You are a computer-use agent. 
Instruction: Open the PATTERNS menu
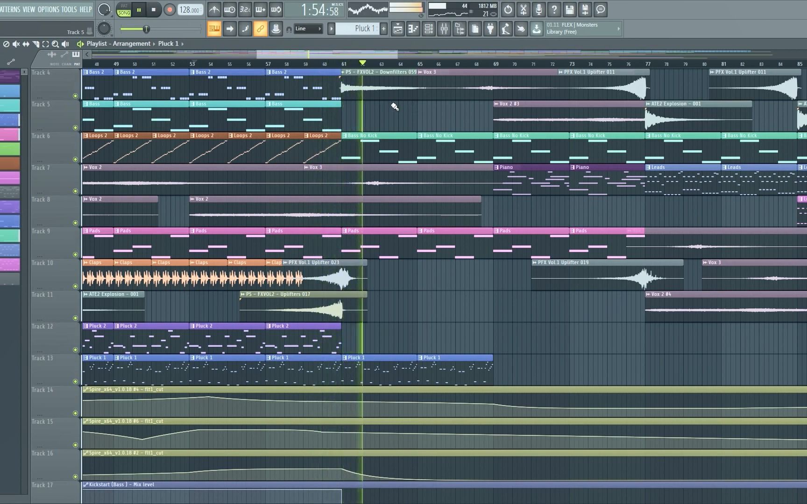pyautogui.click(x=10, y=9)
